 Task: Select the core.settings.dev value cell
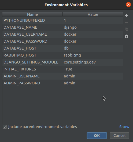tap(93, 62)
